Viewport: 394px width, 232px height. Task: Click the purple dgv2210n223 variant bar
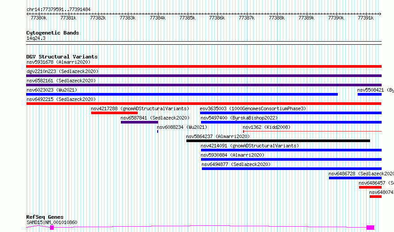(x=204, y=76)
